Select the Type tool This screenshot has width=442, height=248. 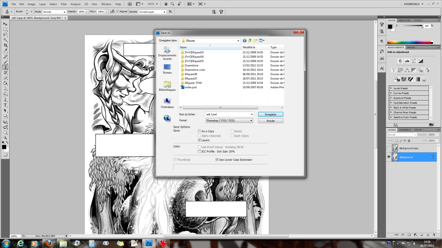point(6,105)
